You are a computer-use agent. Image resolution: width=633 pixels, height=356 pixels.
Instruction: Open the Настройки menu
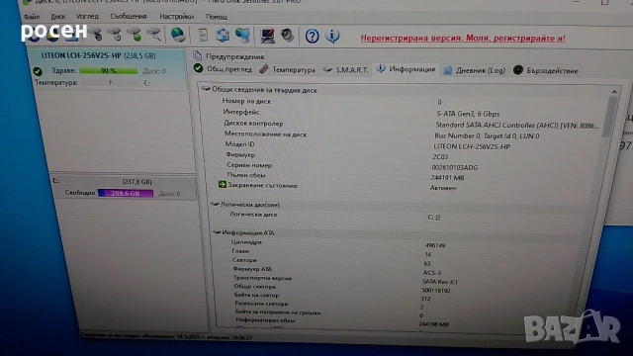coord(176,17)
